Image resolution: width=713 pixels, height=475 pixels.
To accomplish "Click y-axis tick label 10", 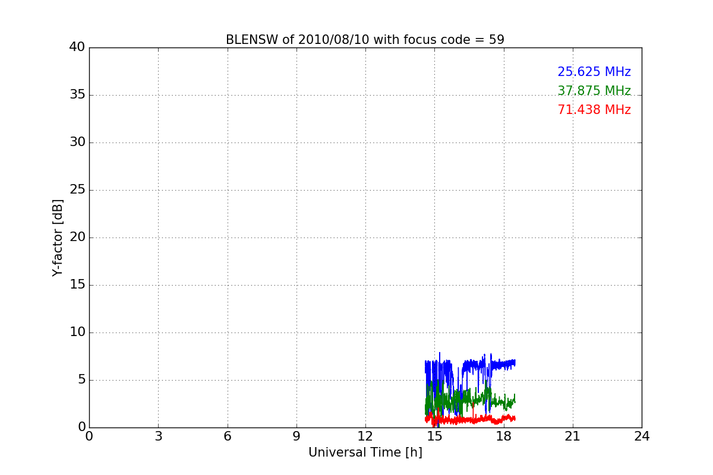I will click(x=77, y=332).
